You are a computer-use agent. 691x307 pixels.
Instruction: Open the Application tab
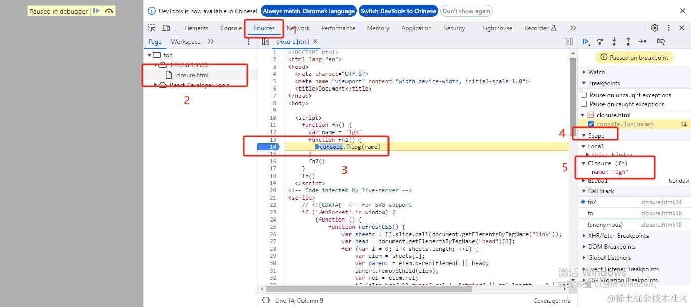tap(417, 28)
